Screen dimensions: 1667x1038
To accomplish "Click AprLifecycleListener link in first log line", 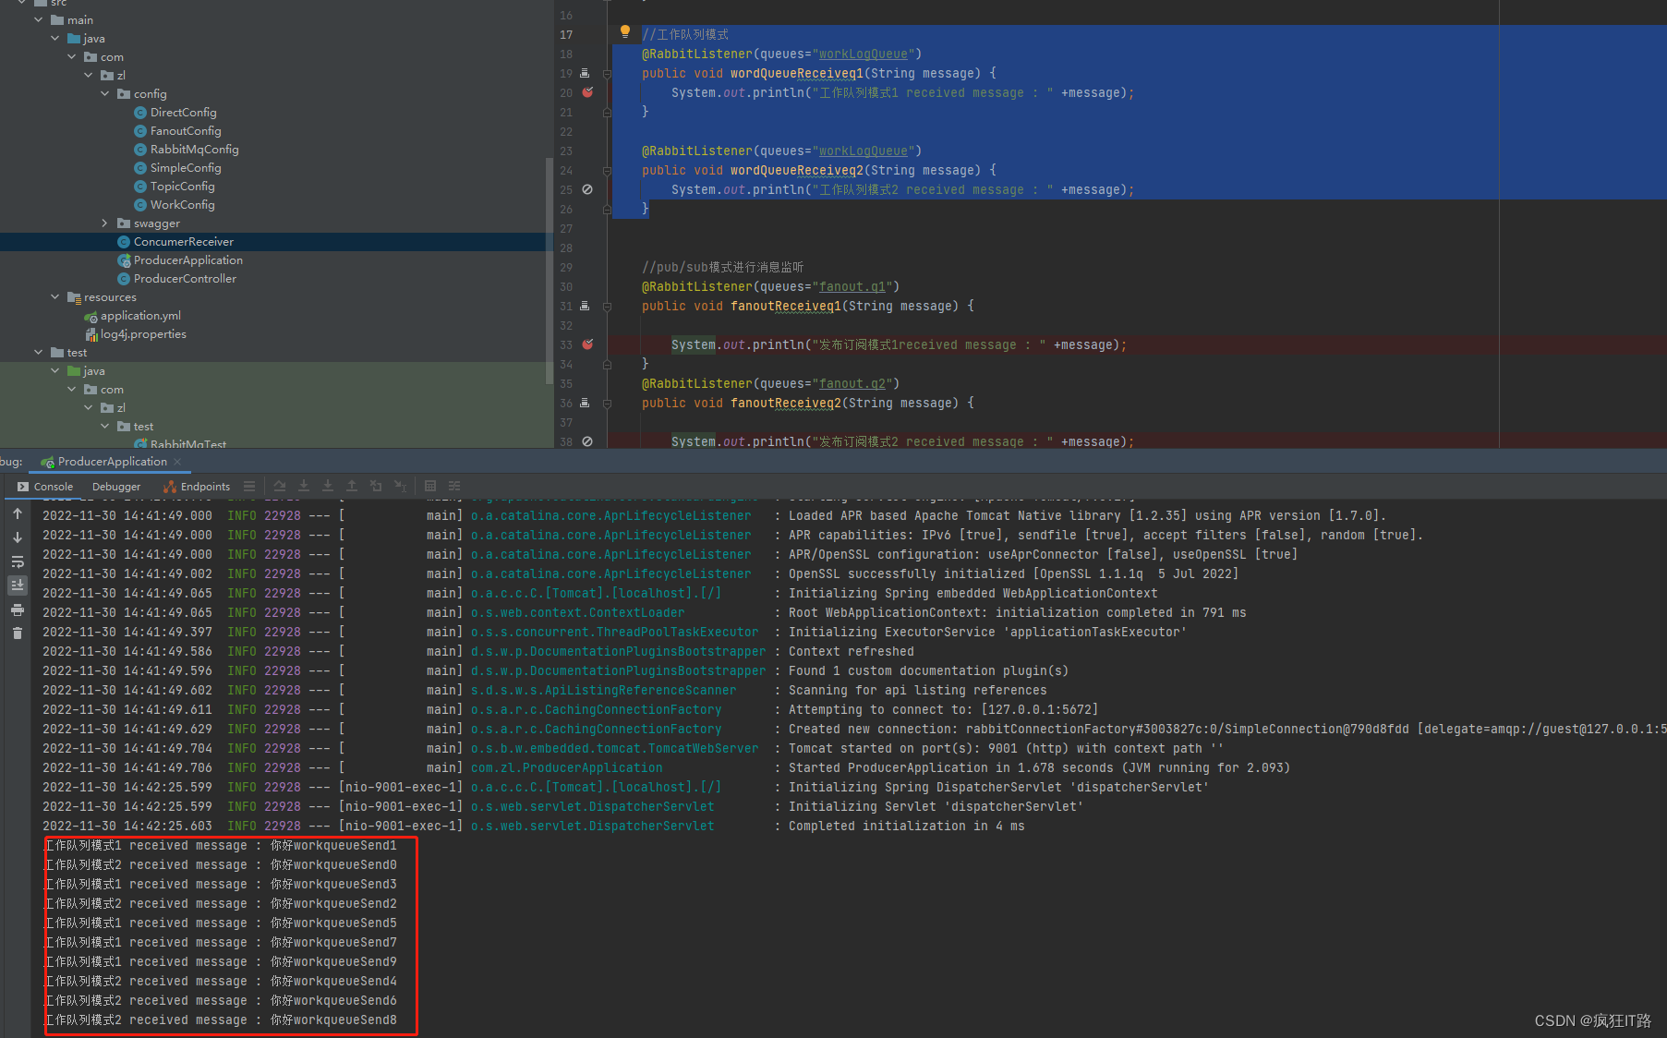I will (x=611, y=515).
